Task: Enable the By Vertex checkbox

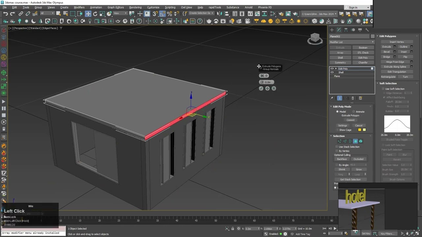Action: point(337,151)
